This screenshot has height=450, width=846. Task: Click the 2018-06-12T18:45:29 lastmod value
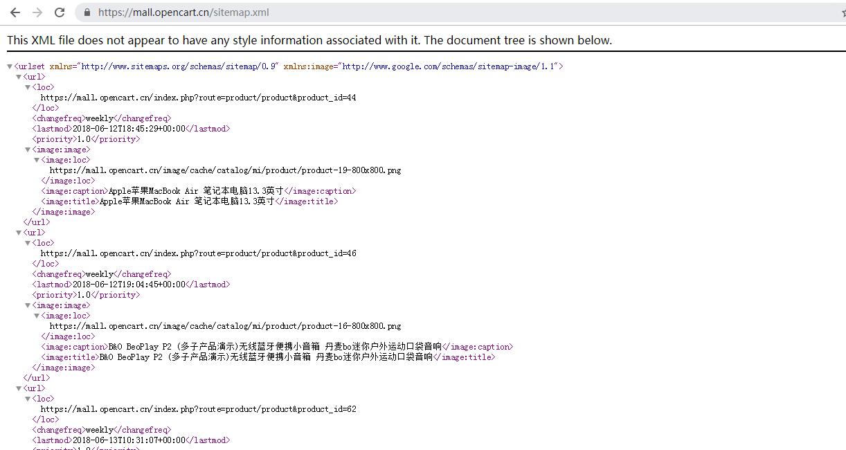click(129, 129)
